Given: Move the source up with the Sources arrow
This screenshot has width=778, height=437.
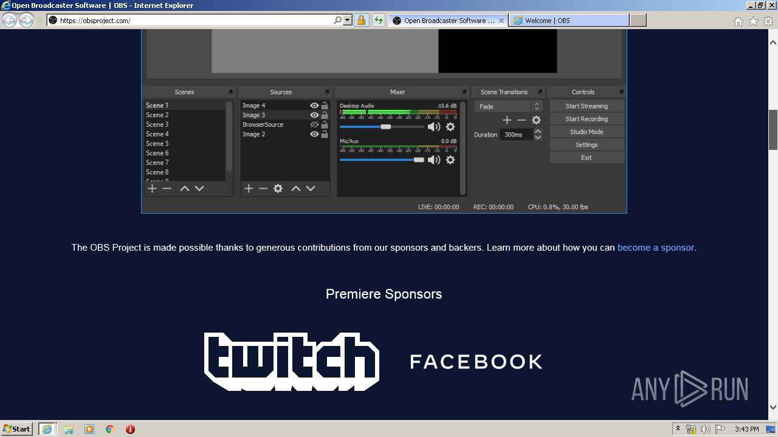Looking at the screenshot, I should tap(296, 188).
